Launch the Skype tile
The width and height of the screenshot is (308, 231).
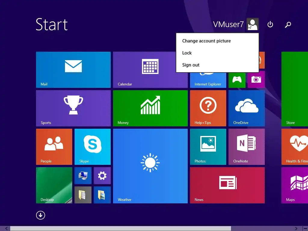(93, 147)
